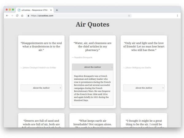
Task: Close the uiCookies tab
Action: 51,10
